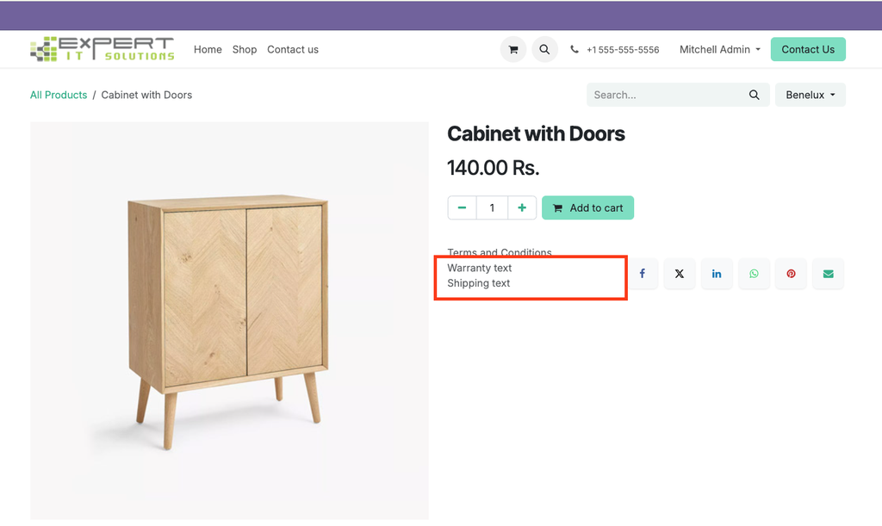Open the Shop menu item
The height and width of the screenshot is (526, 882).
pos(245,50)
